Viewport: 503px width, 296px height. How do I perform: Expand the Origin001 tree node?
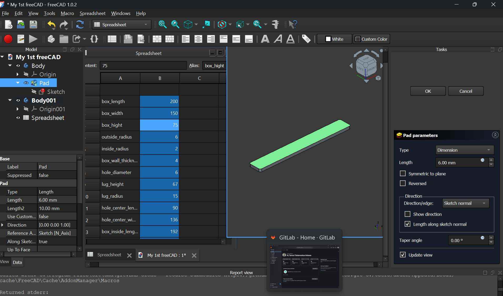tap(17, 109)
